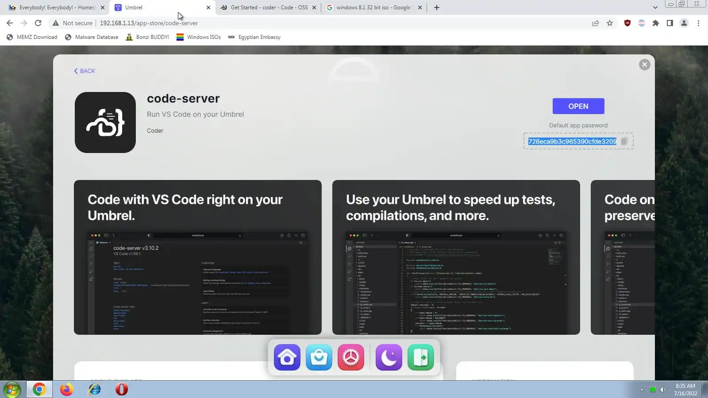Launch Opera from the taskbar
The width and height of the screenshot is (708, 398).
[x=122, y=390]
